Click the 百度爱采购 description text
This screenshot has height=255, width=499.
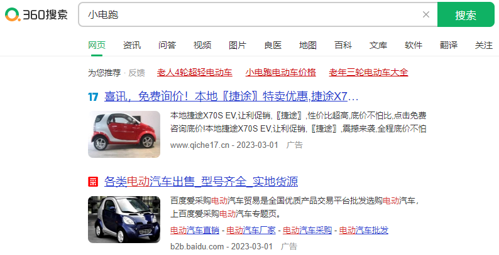point(294,207)
